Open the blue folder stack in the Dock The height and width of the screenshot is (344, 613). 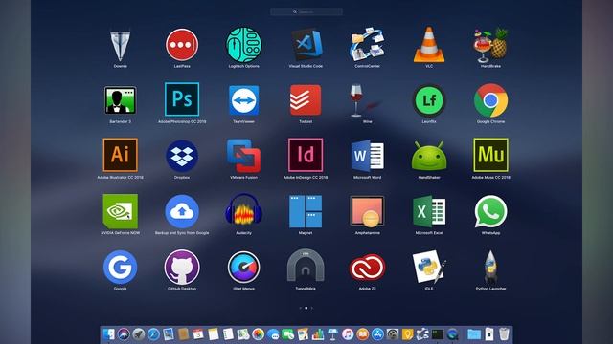pos(474,334)
